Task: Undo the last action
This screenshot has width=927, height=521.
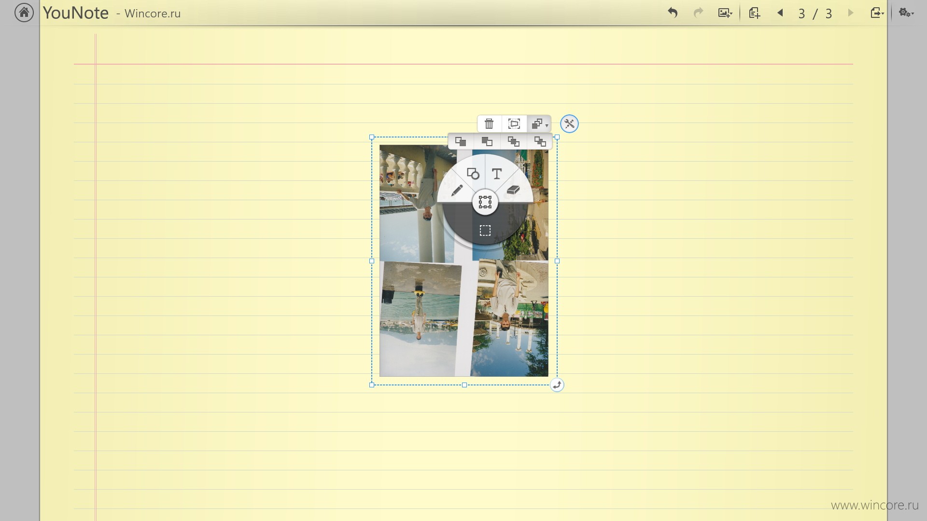Action: tap(673, 13)
